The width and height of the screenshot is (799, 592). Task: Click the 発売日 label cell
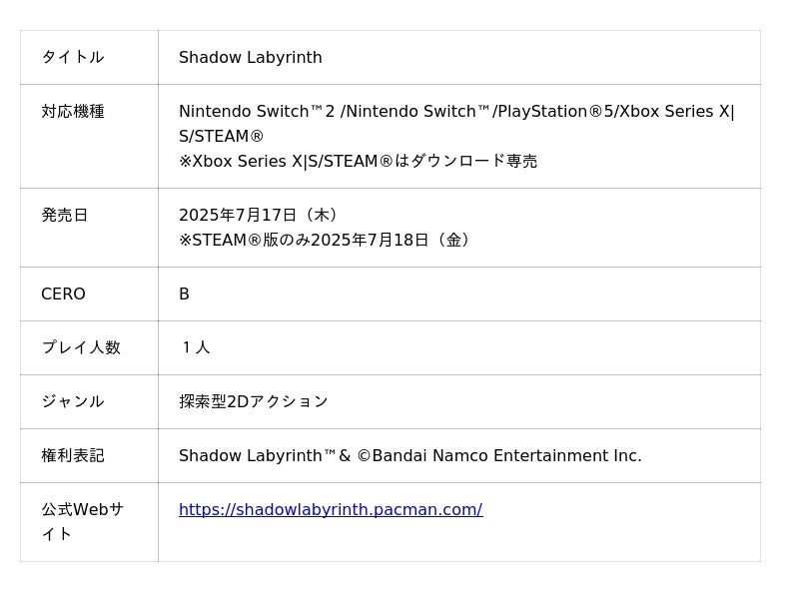(65, 216)
